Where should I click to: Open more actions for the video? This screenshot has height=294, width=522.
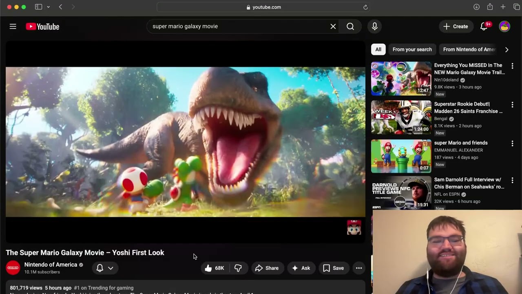359,268
